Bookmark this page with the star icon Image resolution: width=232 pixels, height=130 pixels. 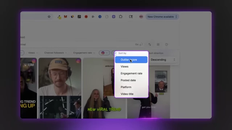(49, 17)
